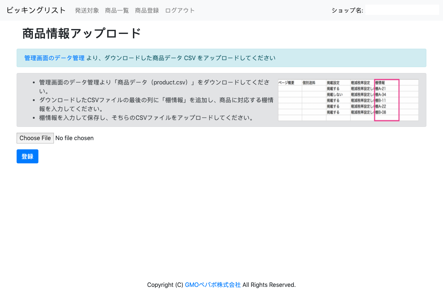Click the 棚情報 header in sample image
This screenshot has height=295, width=443.
(380, 83)
